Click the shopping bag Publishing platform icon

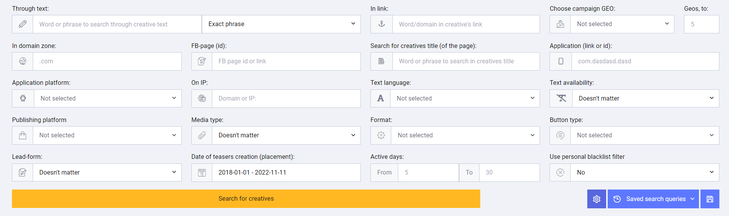click(x=23, y=135)
